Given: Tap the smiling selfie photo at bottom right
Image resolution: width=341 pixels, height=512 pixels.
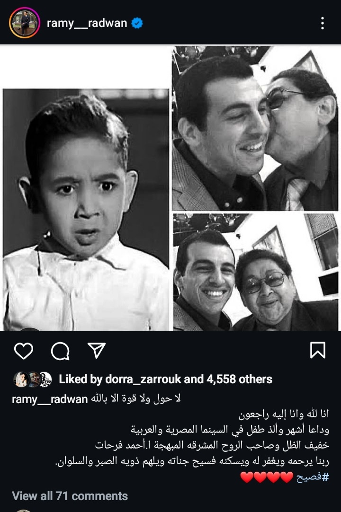Looking at the screenshot, I should pos(256,273).
